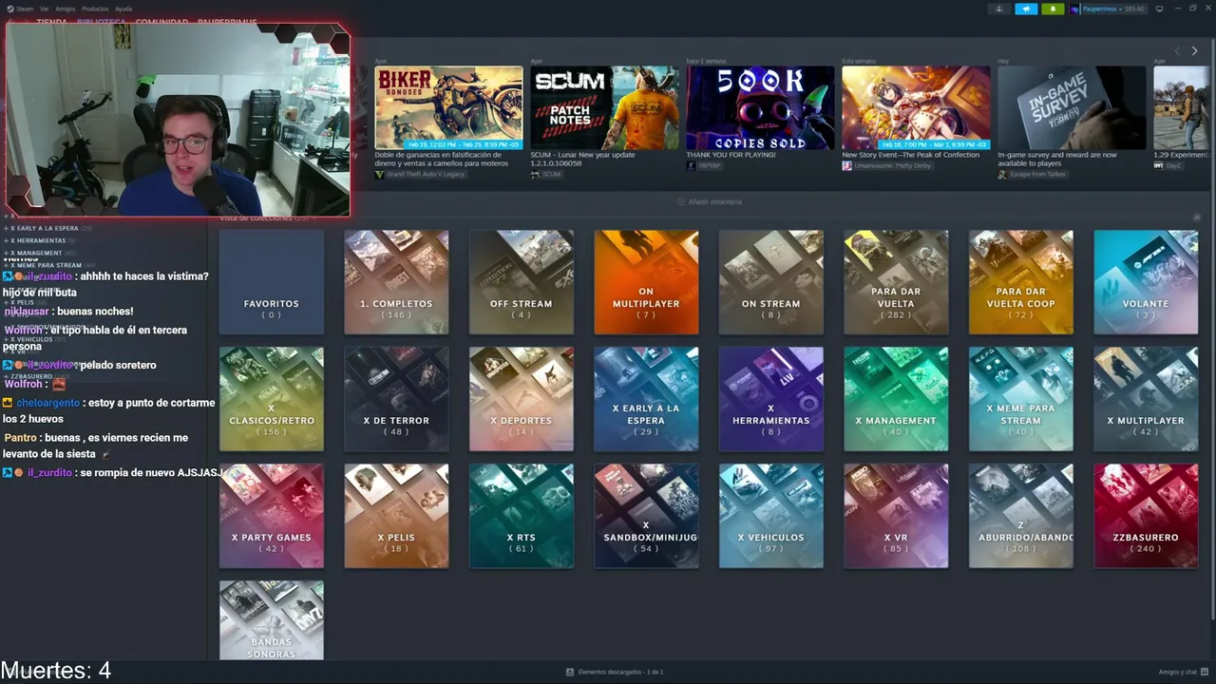The image size is (1216, 684).
Task: Open the X Pelis collection tile
Action: [x=396, y=516]
